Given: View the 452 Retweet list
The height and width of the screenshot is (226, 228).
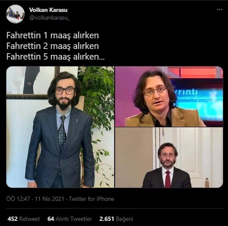Looking at the screenshot, I should point(23,219).
